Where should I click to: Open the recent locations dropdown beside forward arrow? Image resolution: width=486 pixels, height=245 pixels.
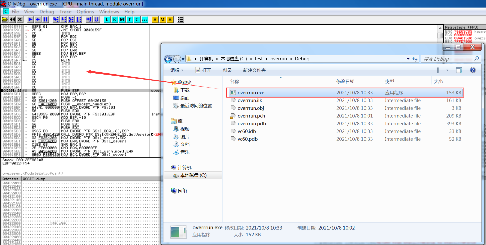(183, 59)
